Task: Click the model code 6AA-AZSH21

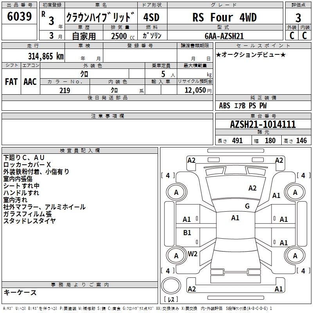Action: coord(224,36)
